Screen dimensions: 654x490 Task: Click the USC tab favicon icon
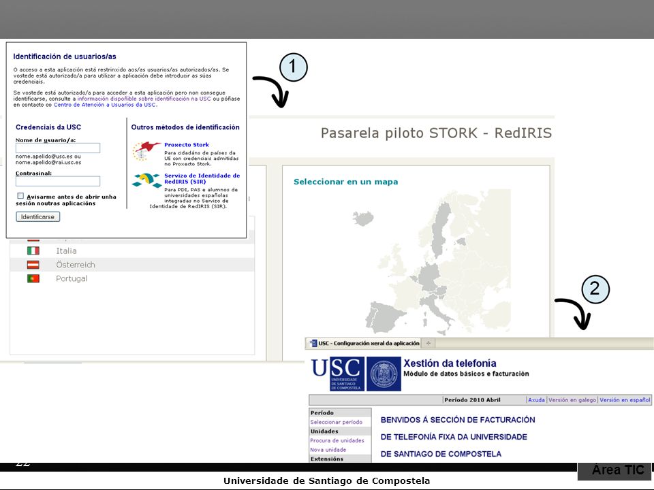coord(313,343)
